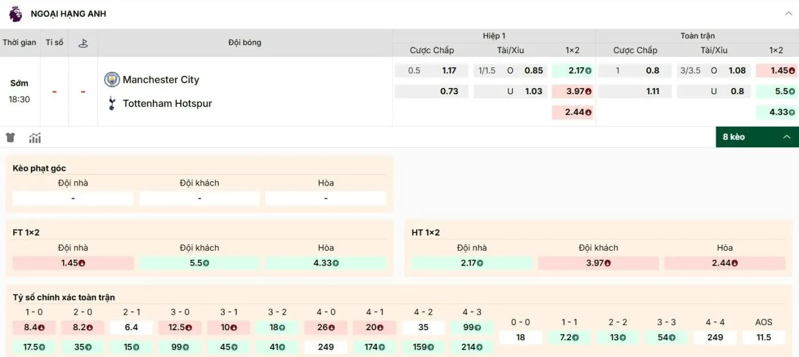Choose the AOS odds of 11.5
Viewport: 799px width, 357px height.
coord(764,336)
